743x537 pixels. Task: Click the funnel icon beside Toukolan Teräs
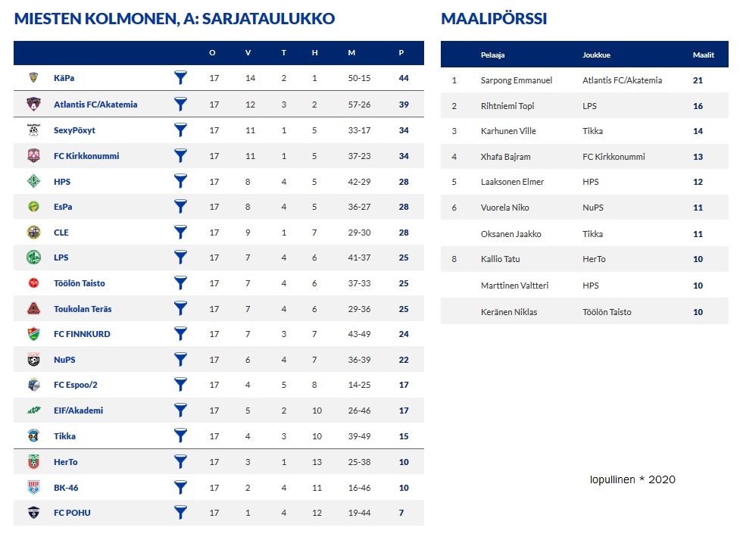click(180, 309)
